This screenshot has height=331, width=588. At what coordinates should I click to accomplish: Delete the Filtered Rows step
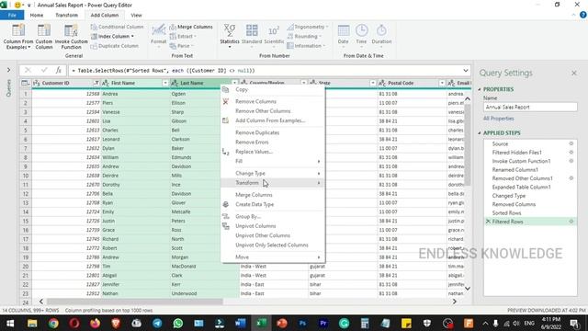(x=488, y=222)
